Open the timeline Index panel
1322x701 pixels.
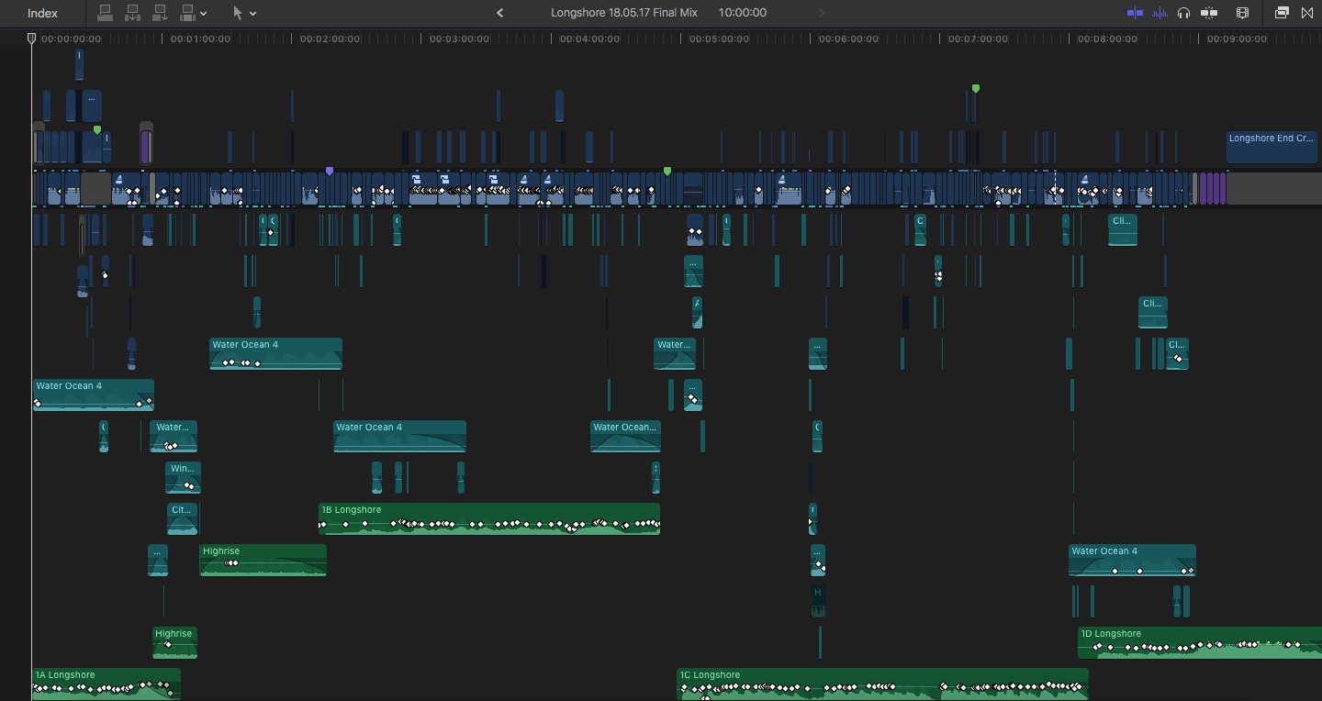(42, 13)
